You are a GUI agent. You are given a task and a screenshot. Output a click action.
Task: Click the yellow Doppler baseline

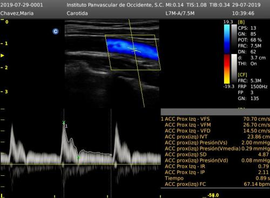(x=80, y=164)
